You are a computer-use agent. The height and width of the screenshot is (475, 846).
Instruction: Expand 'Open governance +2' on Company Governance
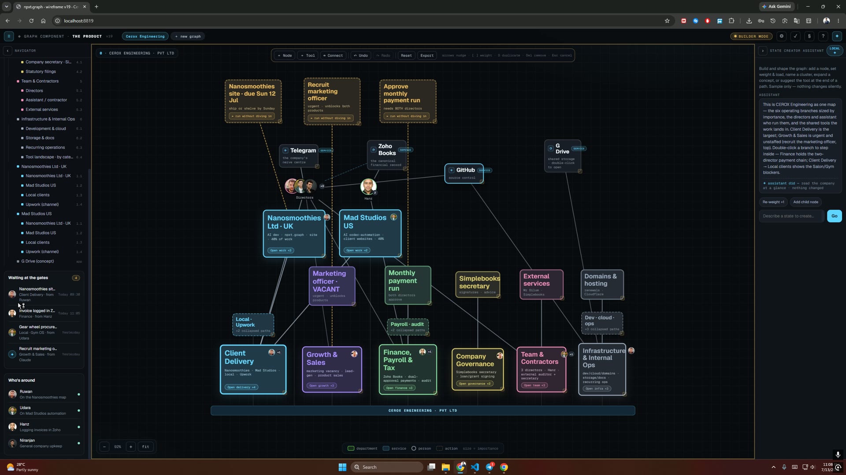click(x=475, y=384)
